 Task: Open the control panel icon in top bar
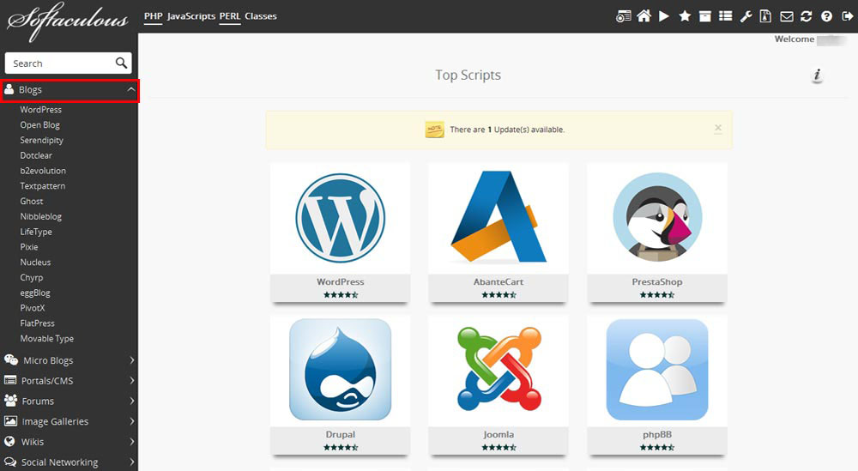[x=623, y=16]
